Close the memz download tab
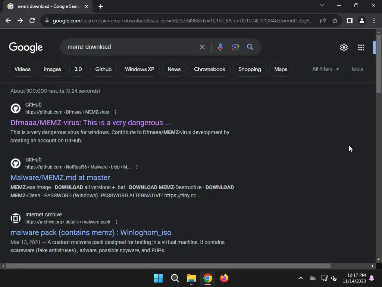The width and height of the screenshot is (382, 287). point(87,6)
